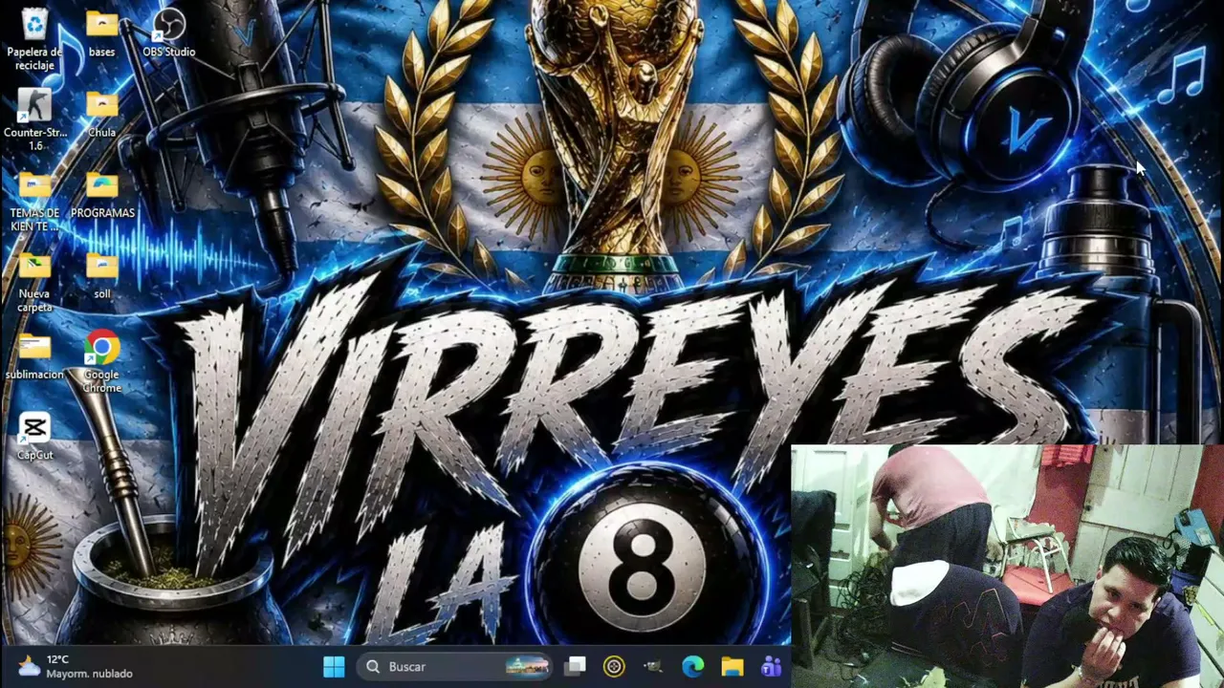Open the yellow circular target app in taskbar
The image size is (1224, 688).
coord(614,667)
